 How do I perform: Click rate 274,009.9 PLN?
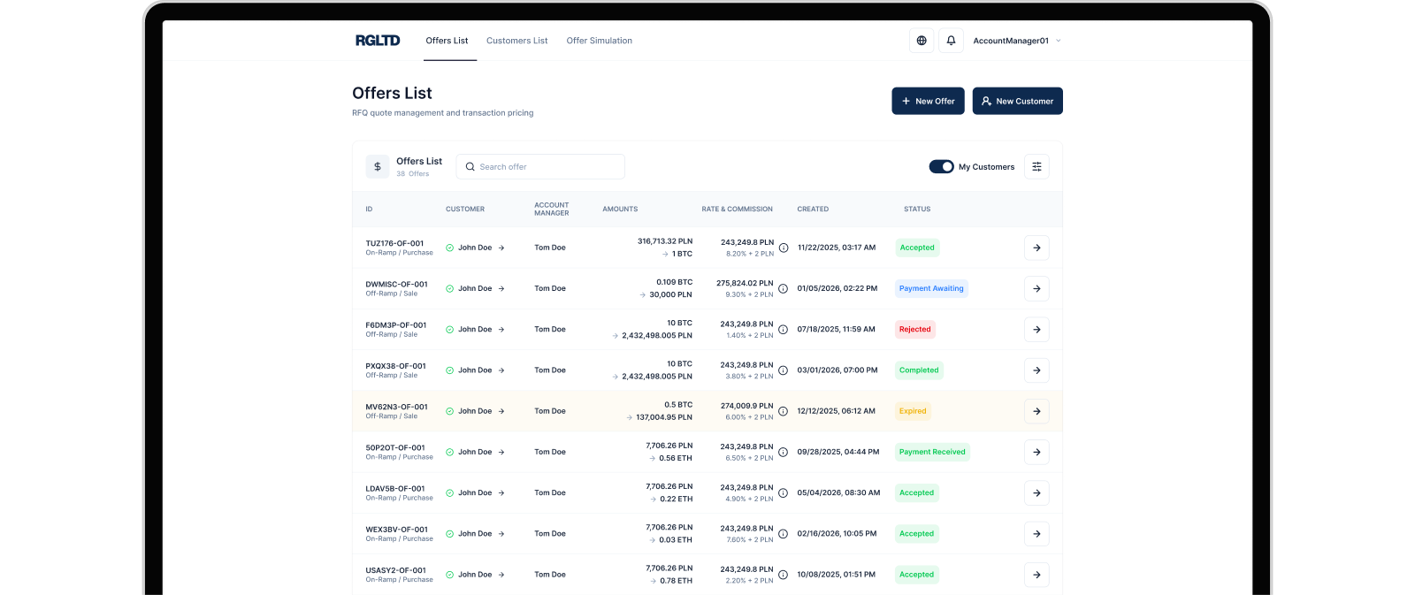pyautogui.click(x=747, y=407)
